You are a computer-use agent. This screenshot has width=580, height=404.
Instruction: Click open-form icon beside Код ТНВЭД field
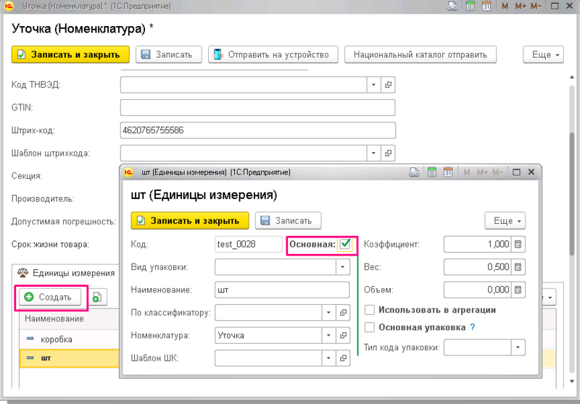coord(388,85)
